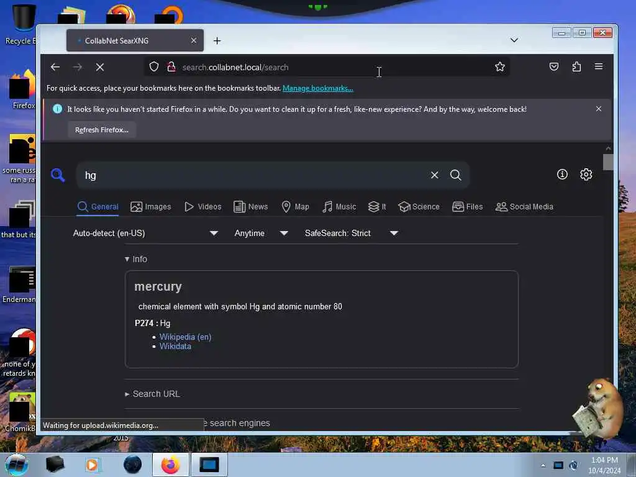Open the dark globe taskbar icon
The image size is (636, 477).
[x=132, y=465]
